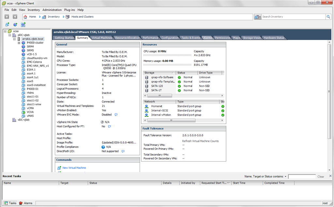Select the powered-on VCVA virtual machine icon
334x207 pixels.
23,112
